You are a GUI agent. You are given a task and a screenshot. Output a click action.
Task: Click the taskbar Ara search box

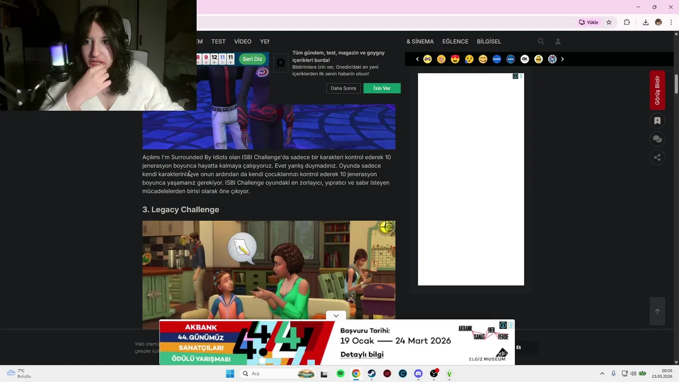pyautogui.click(x=277, y=374)
